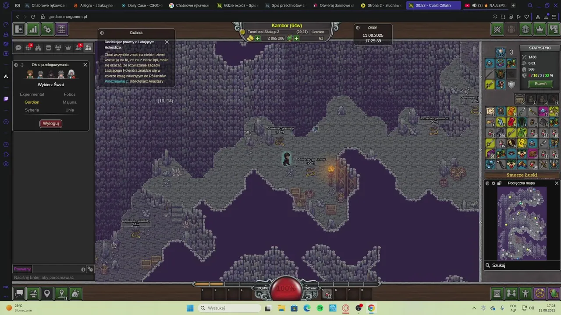Click the Szukaj search box under minimap
Screen dimensions: 561x315
coord(522,266)
